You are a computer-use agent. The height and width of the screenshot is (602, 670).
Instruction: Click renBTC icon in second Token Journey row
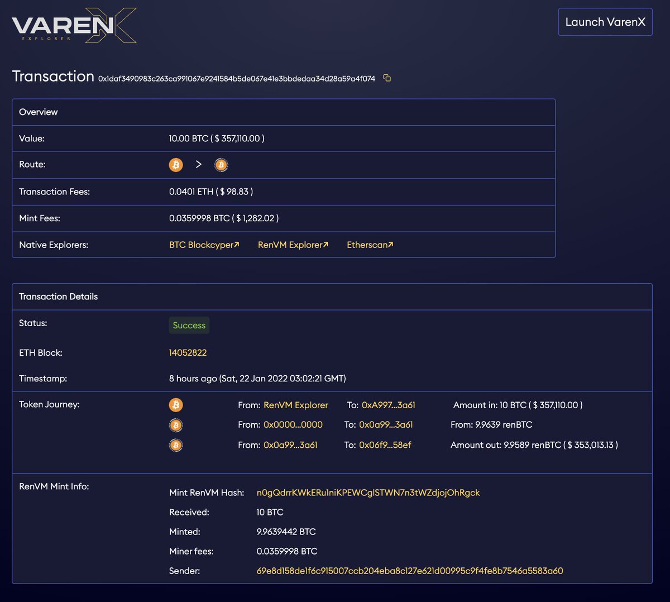tap(176, 425)
